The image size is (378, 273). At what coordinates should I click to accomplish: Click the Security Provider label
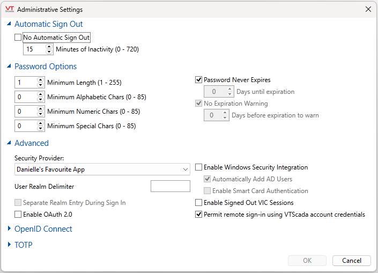coord(39,158)
